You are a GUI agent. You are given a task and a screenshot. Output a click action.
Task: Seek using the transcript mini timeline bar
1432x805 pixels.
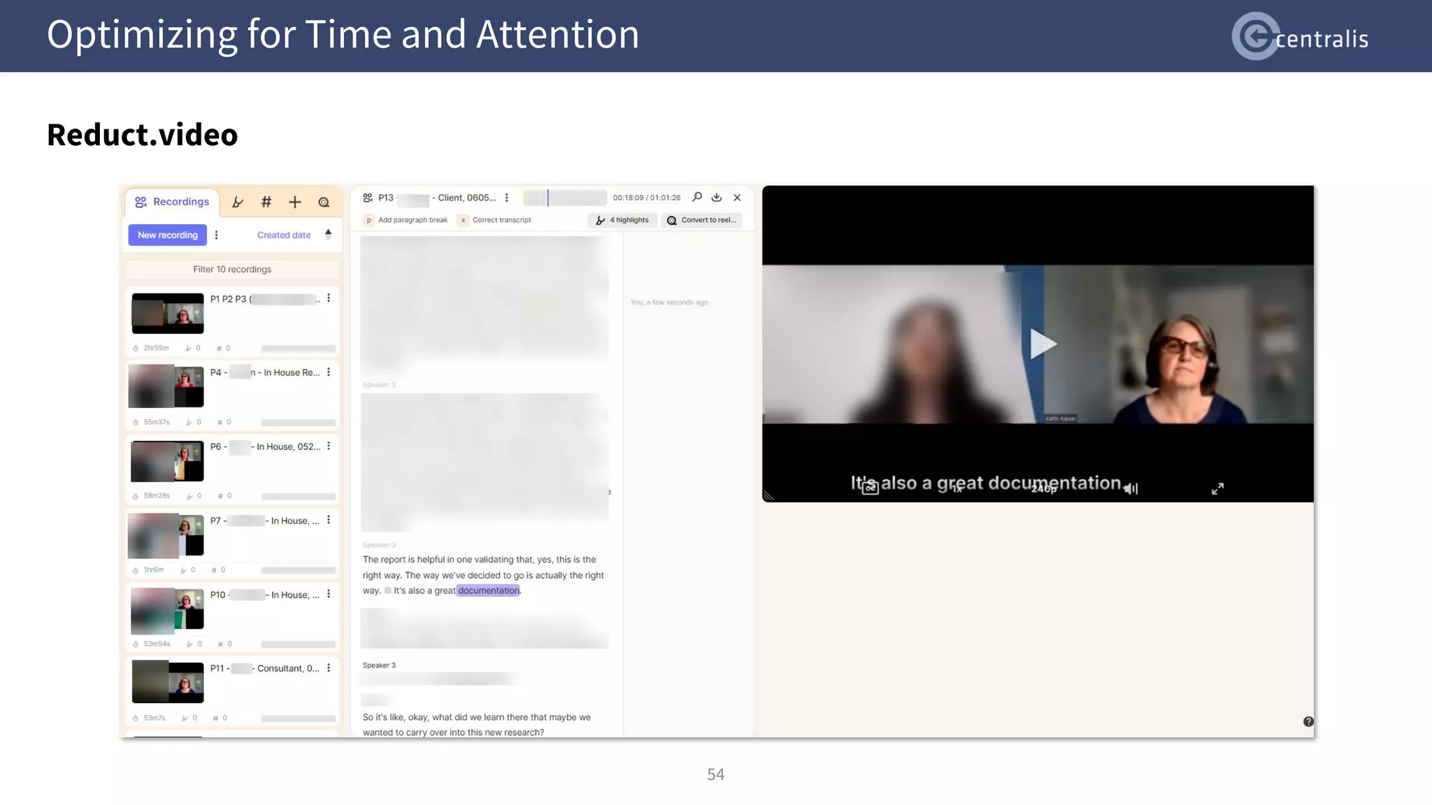pyautogui.click(x=564, y=198)
